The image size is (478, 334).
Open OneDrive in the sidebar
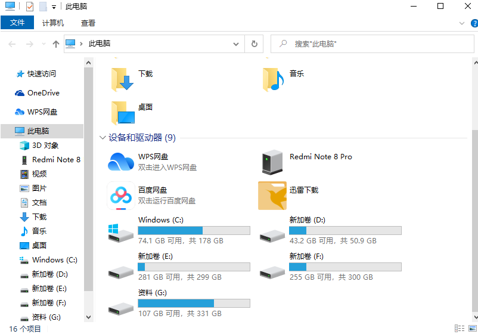click(x=43, y=93)
